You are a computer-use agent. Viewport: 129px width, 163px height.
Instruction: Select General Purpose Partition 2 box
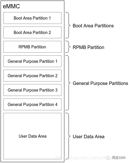tap(32, 75)
